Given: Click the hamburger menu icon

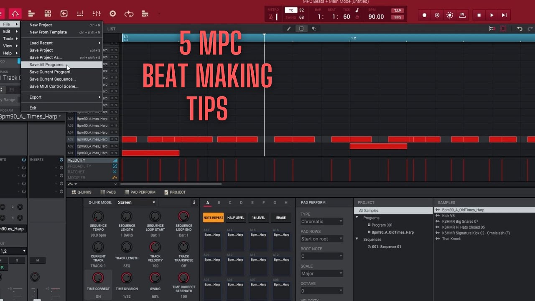Looking at the screenshot, I should [1, 14].
